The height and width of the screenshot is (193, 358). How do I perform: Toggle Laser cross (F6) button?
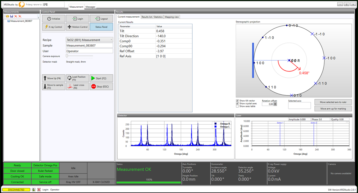point(77,86)
